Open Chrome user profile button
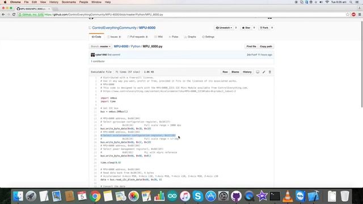 point(360,7)
